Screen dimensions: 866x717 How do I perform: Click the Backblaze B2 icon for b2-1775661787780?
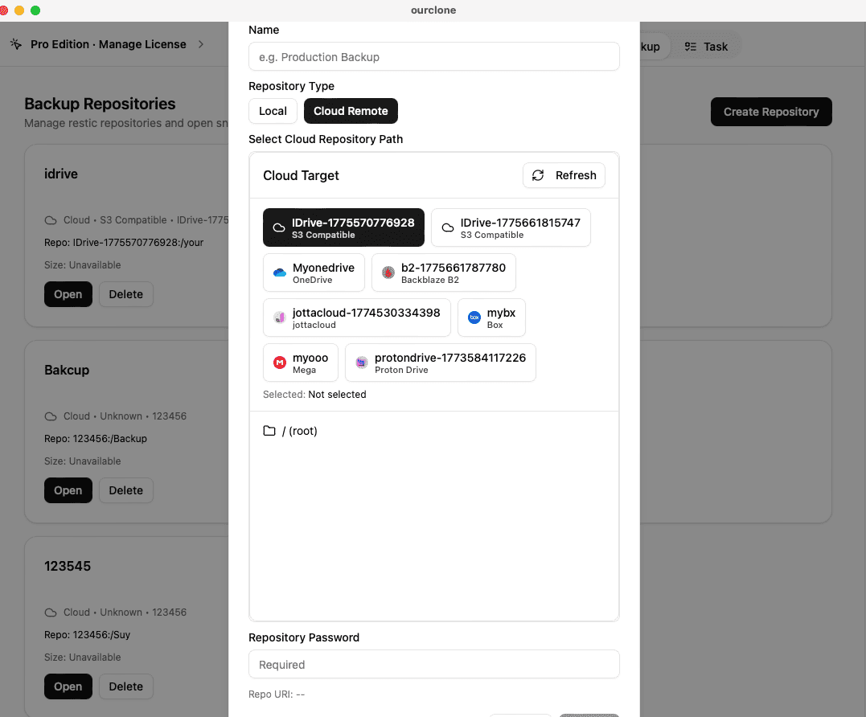pos(388,272)
